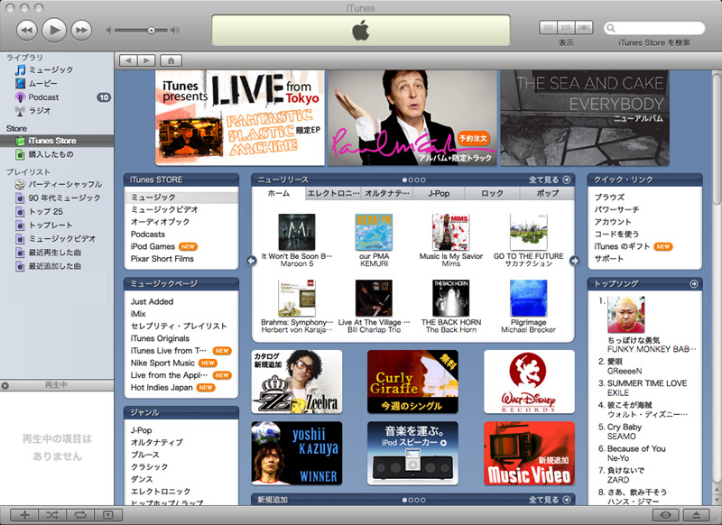Open ラジオ in the library sidebar
722x525 pixels.
click(x=39, y=111)
